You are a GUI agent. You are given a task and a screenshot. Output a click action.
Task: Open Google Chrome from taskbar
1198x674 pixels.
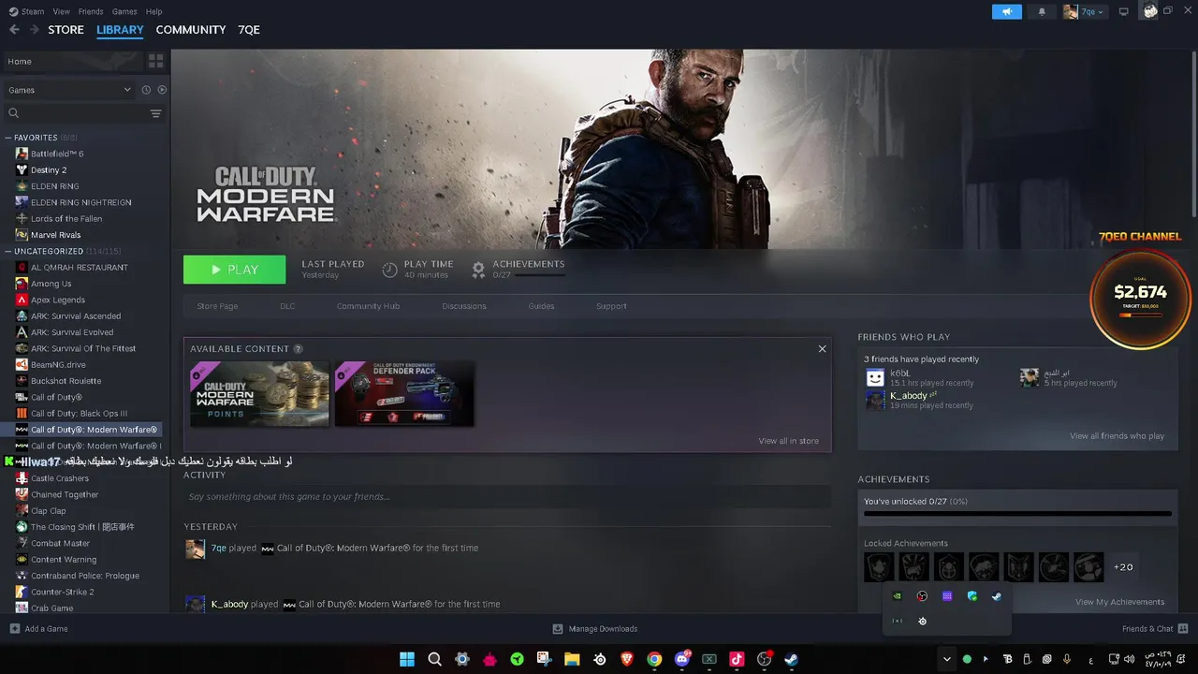[654, 659]
